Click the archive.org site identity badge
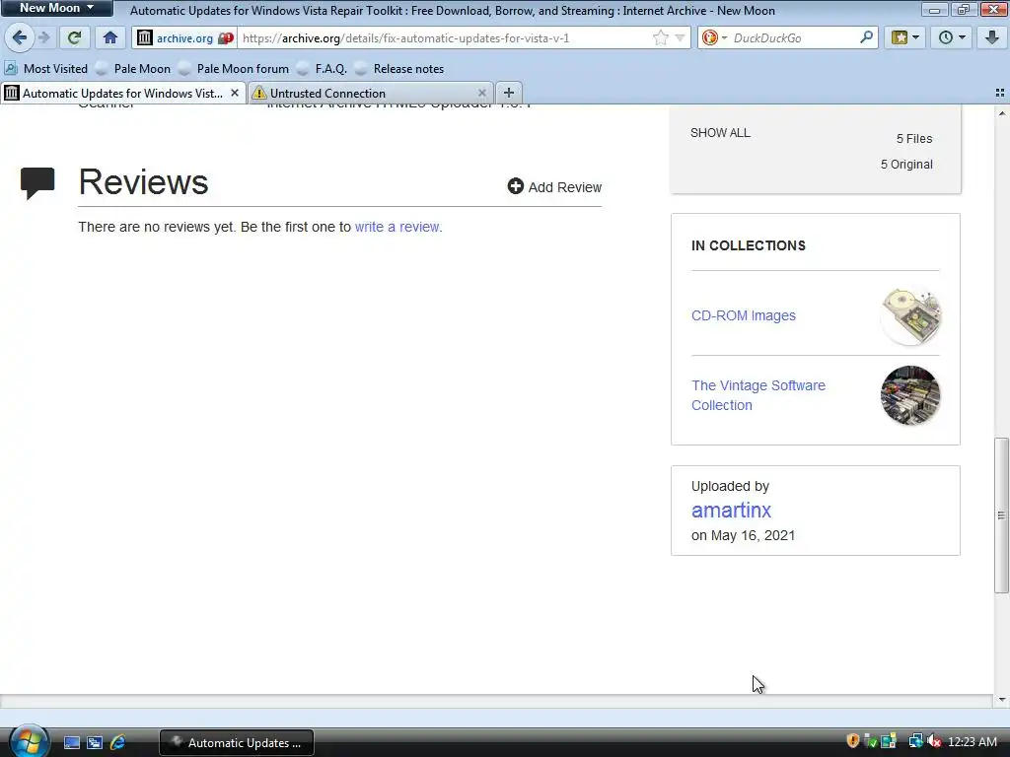 point(185,38)
